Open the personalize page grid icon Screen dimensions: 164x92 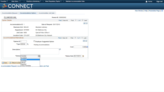point(162,11)
